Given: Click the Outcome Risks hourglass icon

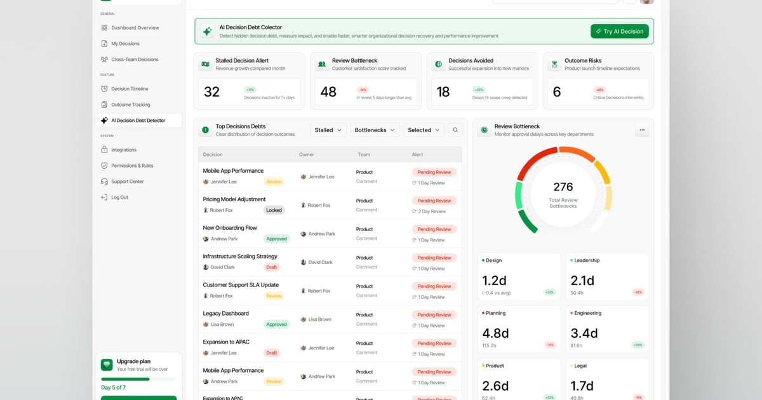Looking at the screenshot, I should coord(554,64).
